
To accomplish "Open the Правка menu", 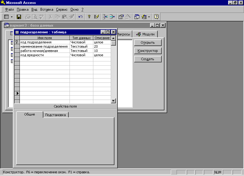I will (x=23, y=9).
